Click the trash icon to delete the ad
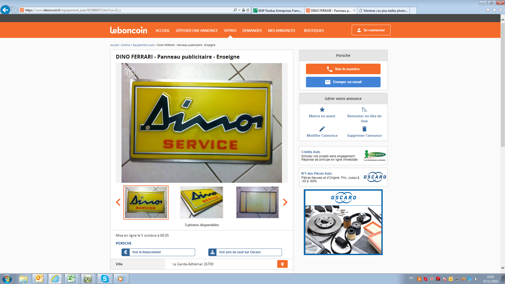The image size is (505, 284). pos(364,129)
